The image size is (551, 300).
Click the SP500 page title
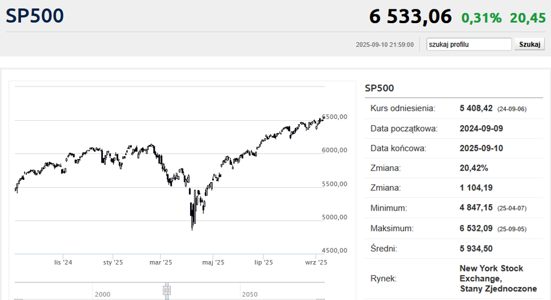[x=35, y=16]
